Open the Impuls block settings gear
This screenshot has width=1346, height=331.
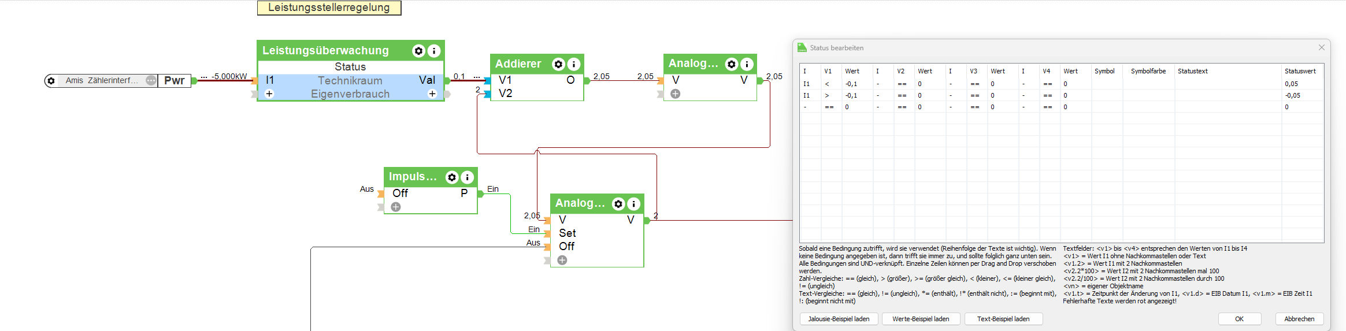(x=452, y=177)
